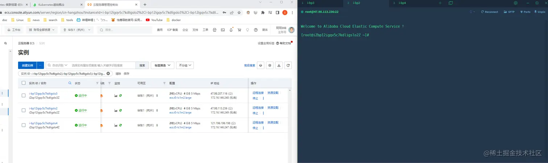Tick the select-all checkbox in table header

(x=24, y=83)
